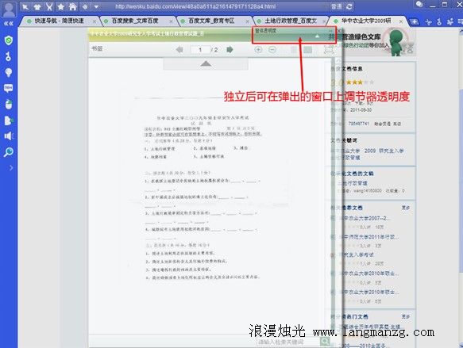Click the speaker icon in the sidebar

tap(9, 136)
